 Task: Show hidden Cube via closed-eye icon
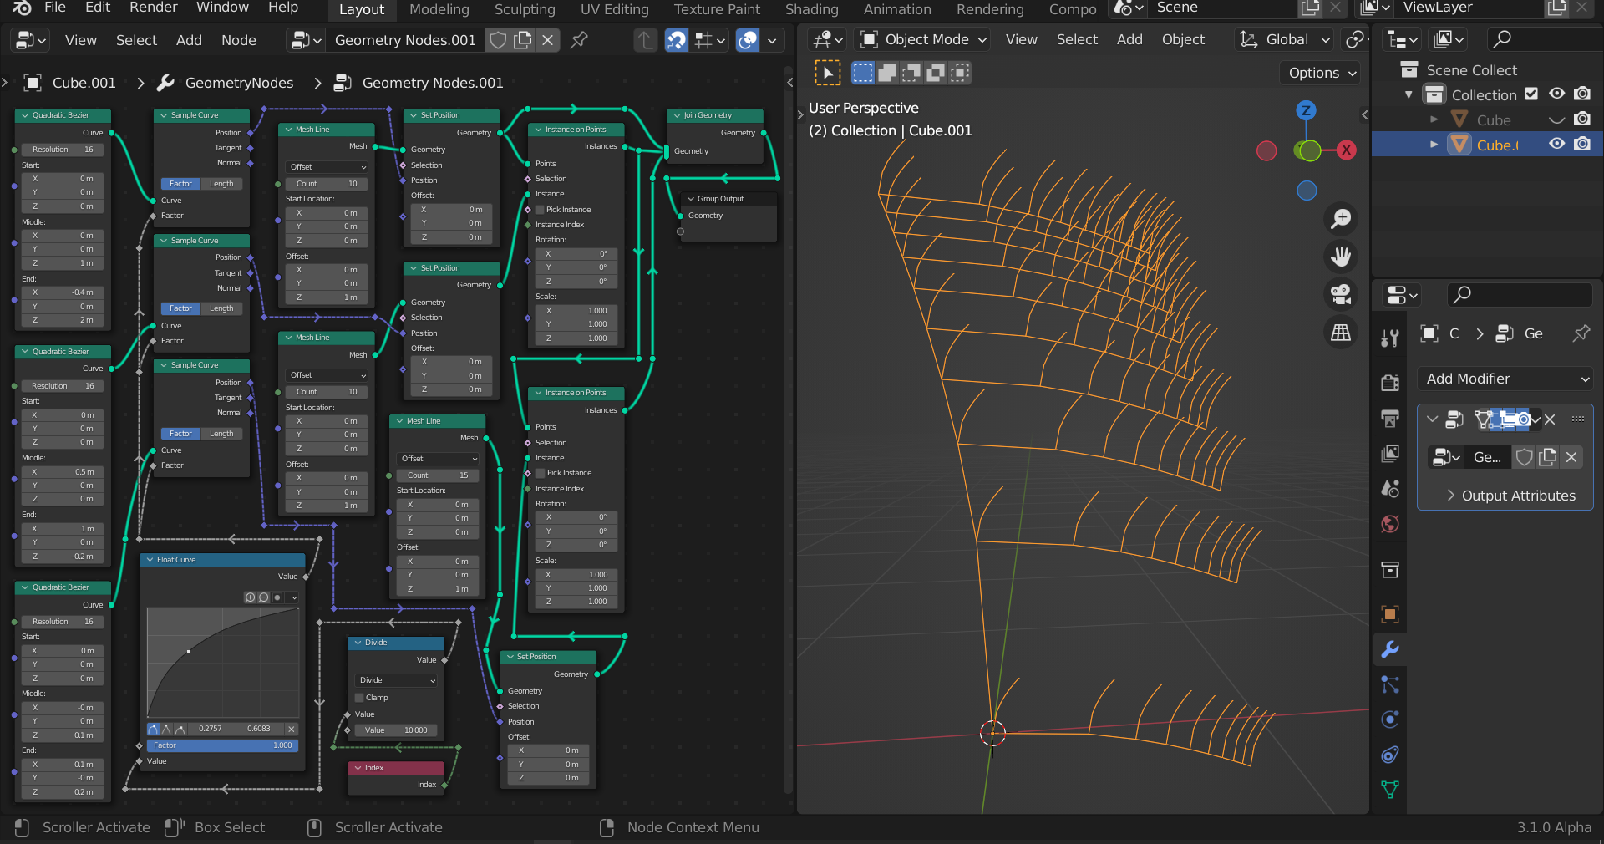pyautogui.click(x=1557, y=119)
